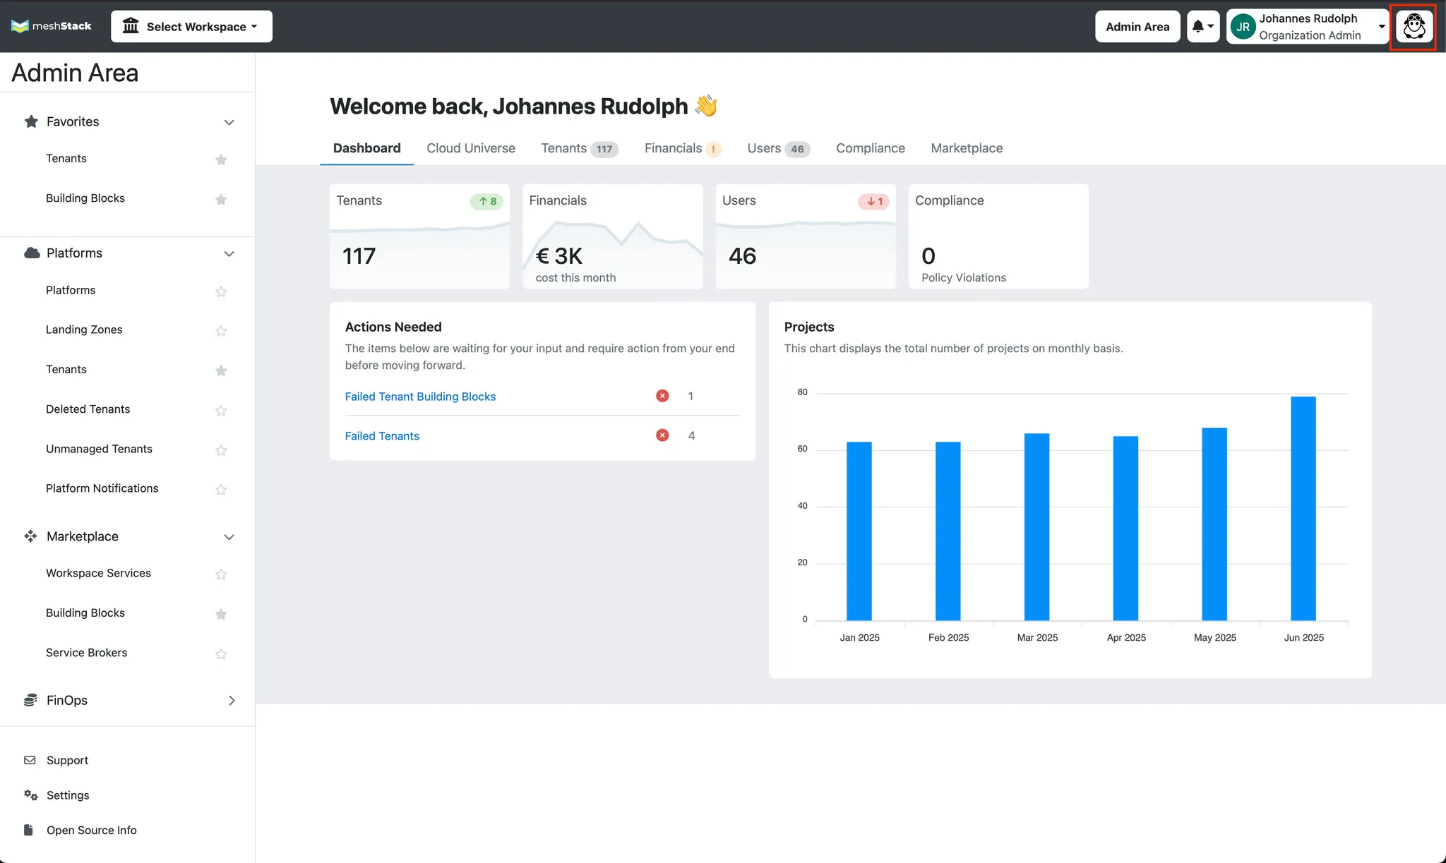Click the Open Source Info file icon
Image resolution: width=1446 pixels, height=863 pixels.
(28, 830)
